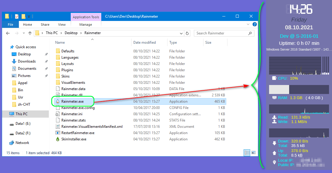This screenshot has width=332, height=173.
Task: Open Explorer help question mark icon
Action: pyautogui.click(x=254, y=25)
